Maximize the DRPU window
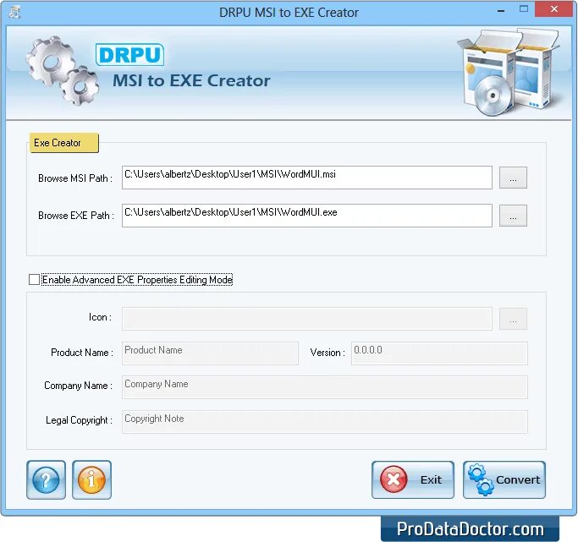The image size is (578, 542). 524,9
